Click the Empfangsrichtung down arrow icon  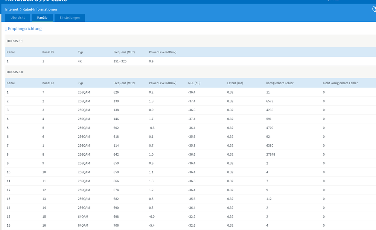[x=6, y=29]
